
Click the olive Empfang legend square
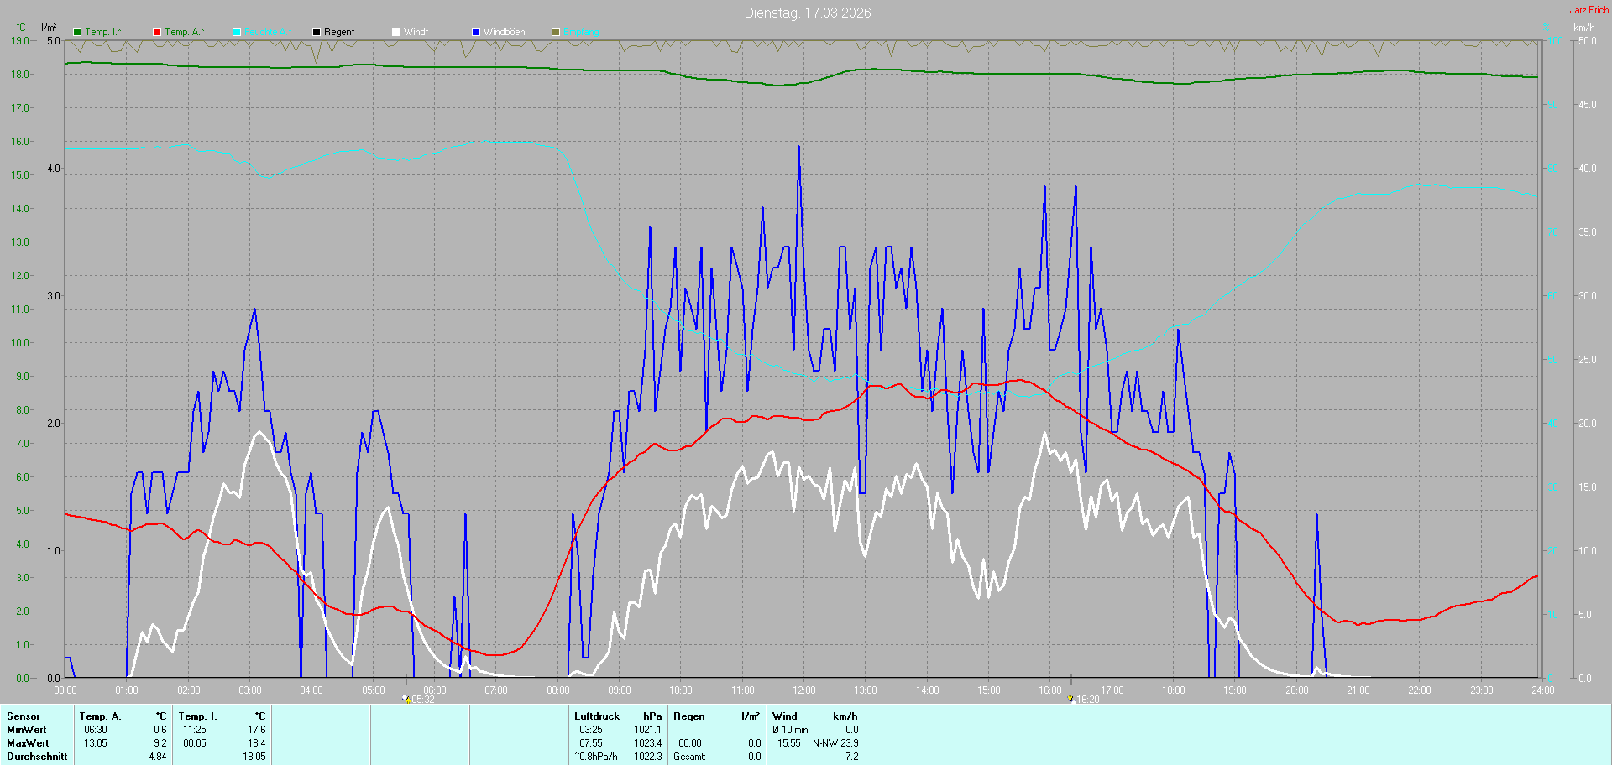pyautogui.click(x=556, y=32)
